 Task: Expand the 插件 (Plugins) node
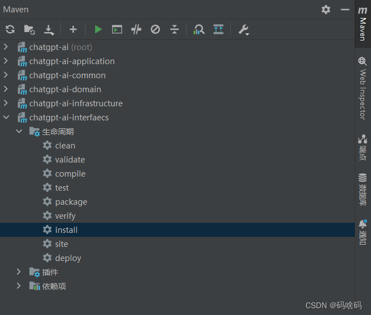tap(19, 272)
